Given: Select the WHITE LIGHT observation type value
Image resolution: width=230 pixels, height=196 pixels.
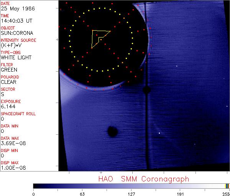Looking at the screenshot, I should coord(16,57).
